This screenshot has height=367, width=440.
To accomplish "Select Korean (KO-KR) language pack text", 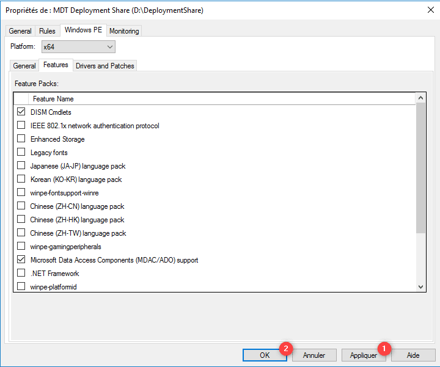I will pos(76,180).
